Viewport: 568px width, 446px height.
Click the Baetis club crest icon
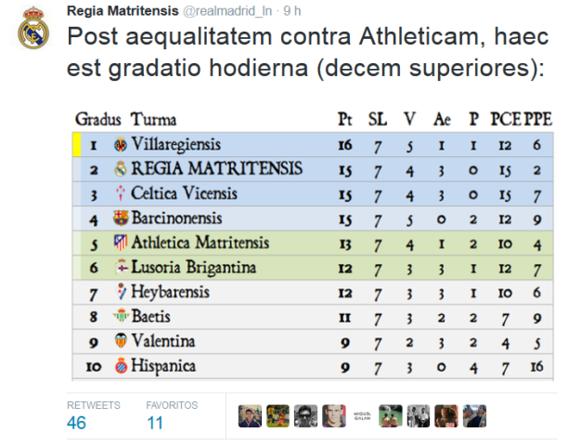point(121,316)
